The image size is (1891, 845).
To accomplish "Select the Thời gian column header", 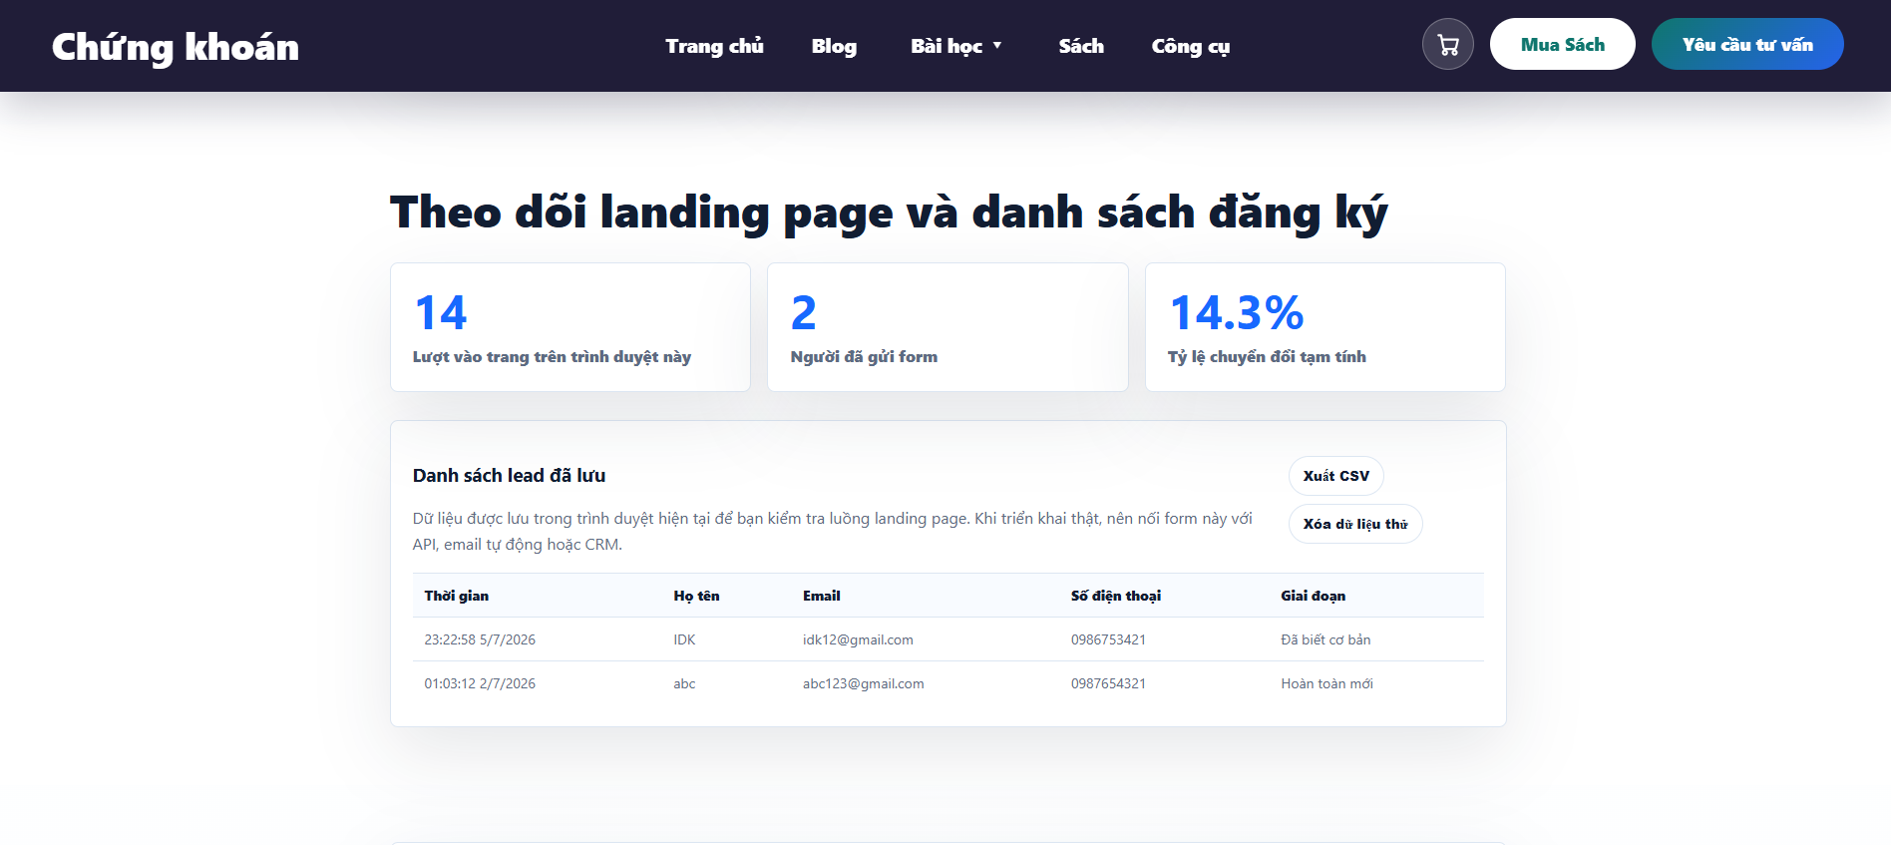I will pyautogui.click(x=456, y=596).
